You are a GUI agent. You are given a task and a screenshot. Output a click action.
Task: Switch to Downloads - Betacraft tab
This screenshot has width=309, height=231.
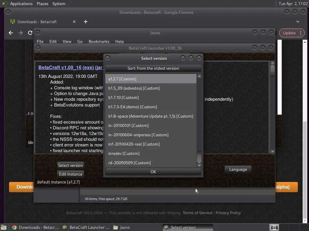click(x=43, y=22)
